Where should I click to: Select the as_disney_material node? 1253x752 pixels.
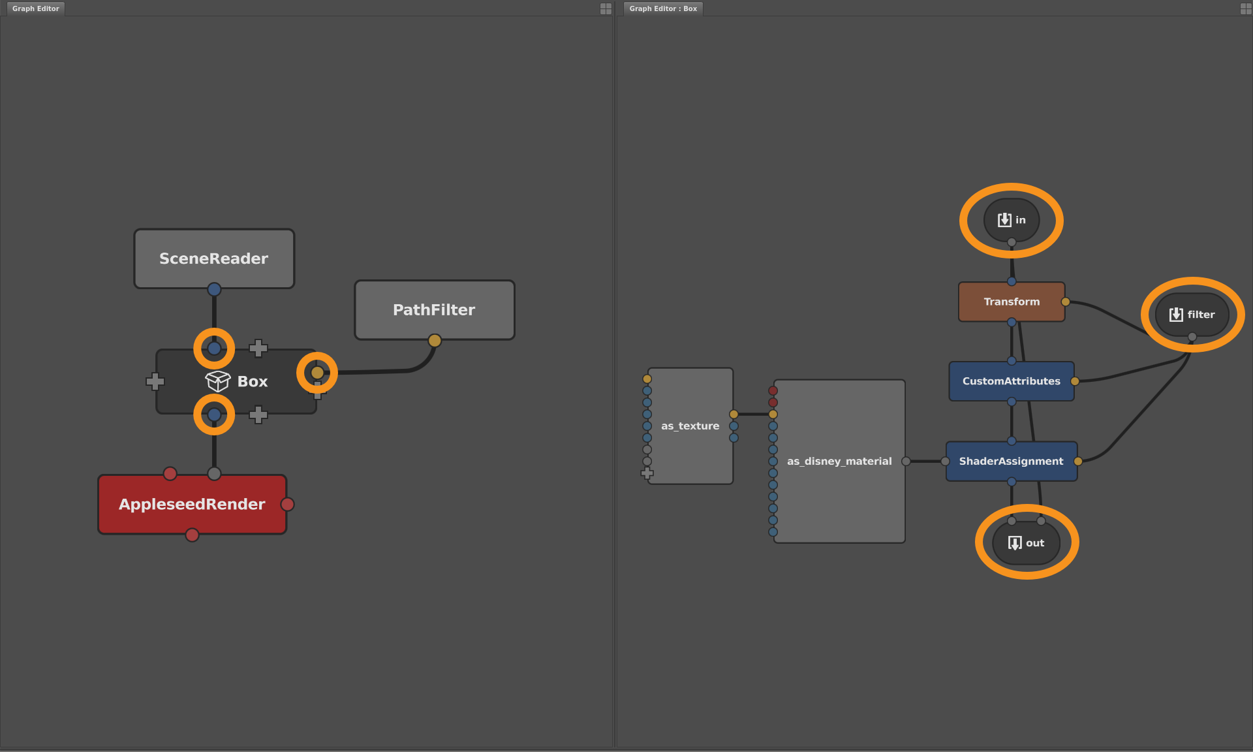point(839,461)
